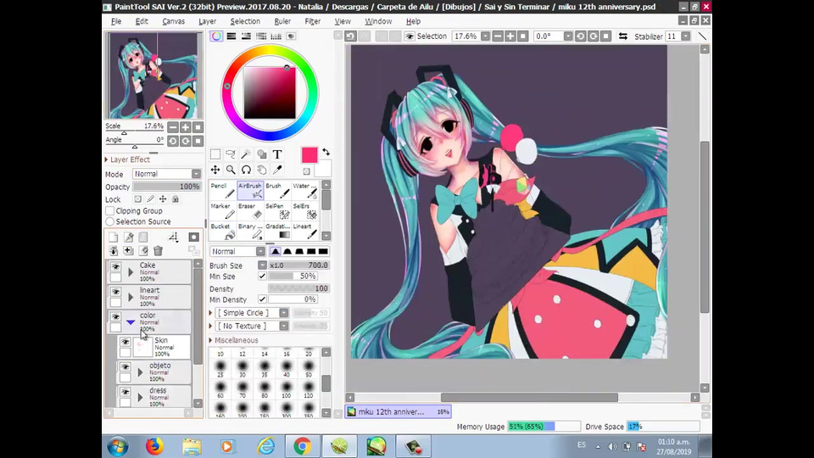Add a layer mask

coord(193,237)
